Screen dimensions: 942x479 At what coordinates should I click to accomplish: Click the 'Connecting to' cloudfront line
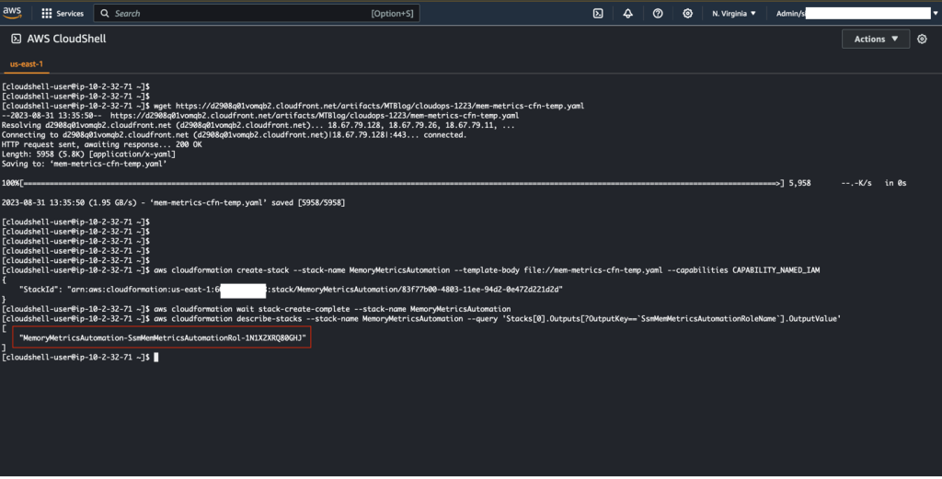pos(235,135)
